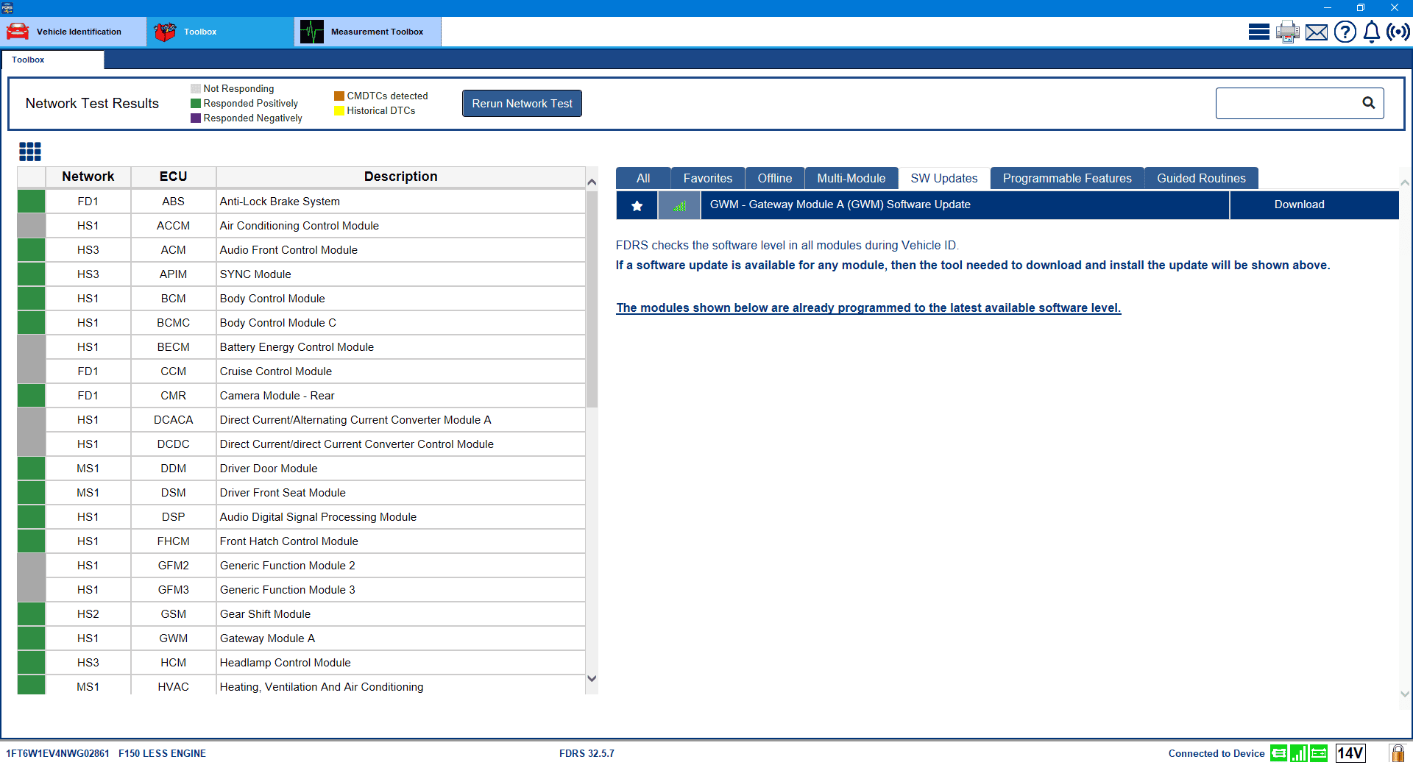The image size is (1413, 765).
Task: Click the search magnifier icon
Action: coord(1368,103)
